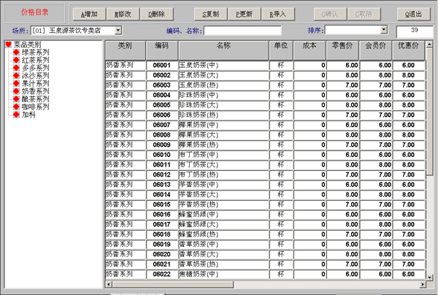Select name cell 珍珠奶茶(中)
This screenshot has height=295, width=438.
[223, 95]
